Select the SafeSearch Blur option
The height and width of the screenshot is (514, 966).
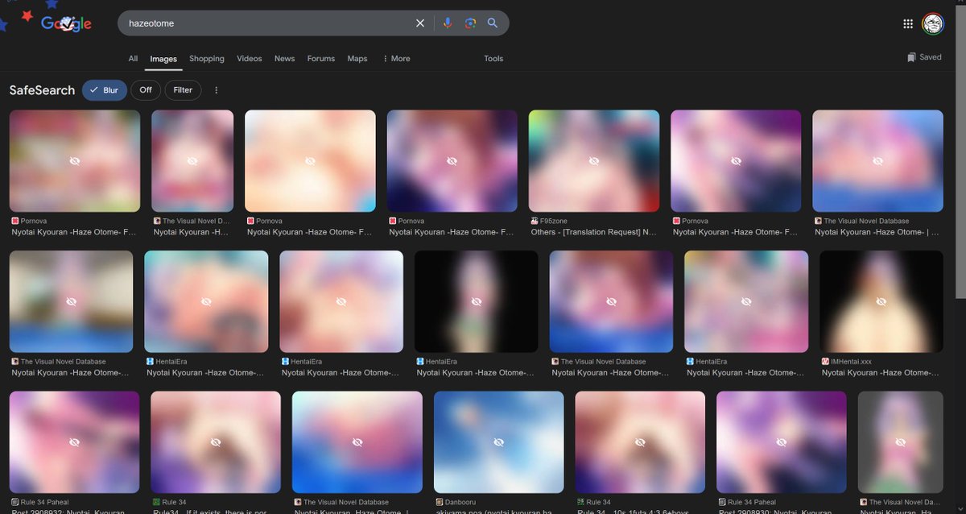tap(105, 90)
